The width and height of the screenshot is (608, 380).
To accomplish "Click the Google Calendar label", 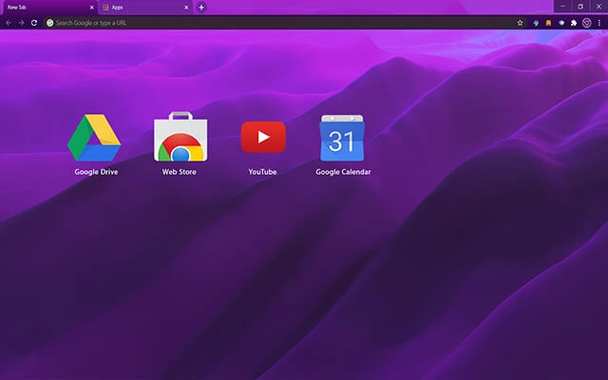I will (343, 172).
